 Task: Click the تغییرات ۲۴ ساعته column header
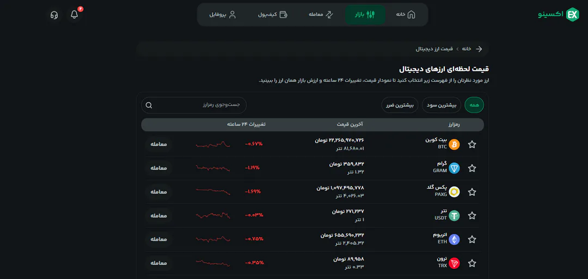tap(246, 125)
